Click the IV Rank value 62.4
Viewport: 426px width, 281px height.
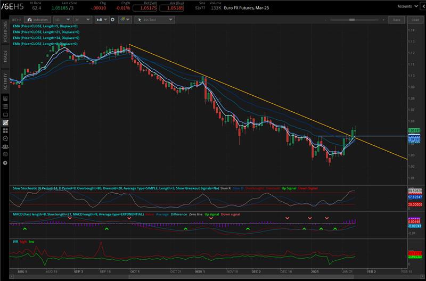36,8
